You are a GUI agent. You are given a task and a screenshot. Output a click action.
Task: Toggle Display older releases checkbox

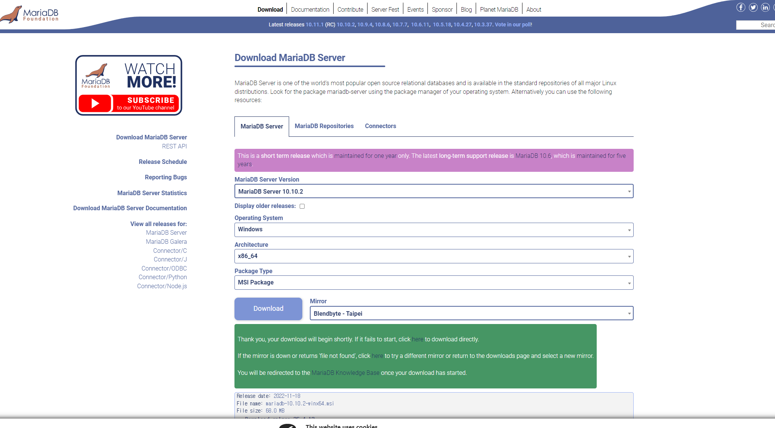coord(302,206)
